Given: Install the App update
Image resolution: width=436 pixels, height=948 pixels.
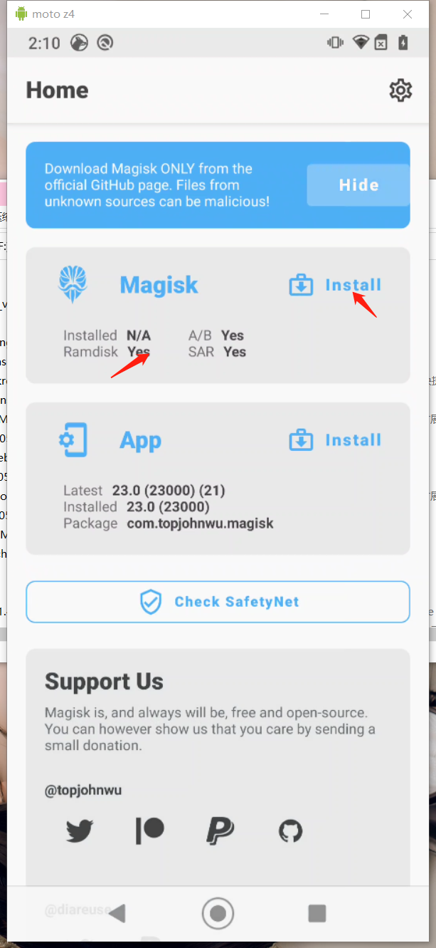Looking at the screenshot, I should 335,440.
